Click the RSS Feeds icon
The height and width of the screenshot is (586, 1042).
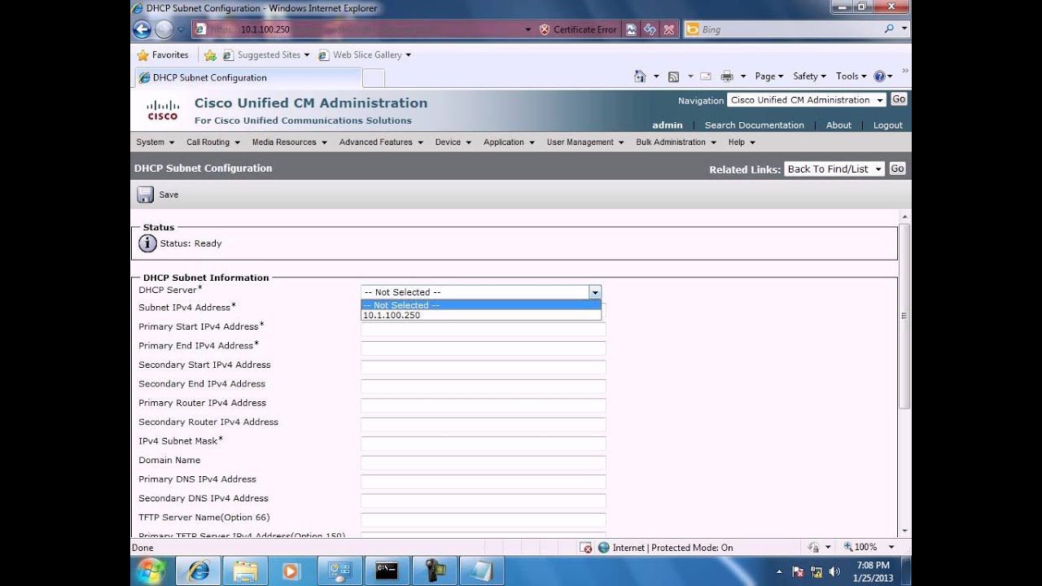point(673,77)
